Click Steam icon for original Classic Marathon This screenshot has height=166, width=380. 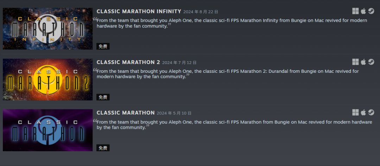(x=371, y=113)
